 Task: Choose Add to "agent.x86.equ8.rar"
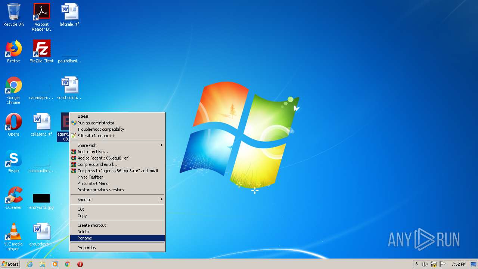(117, 158)
